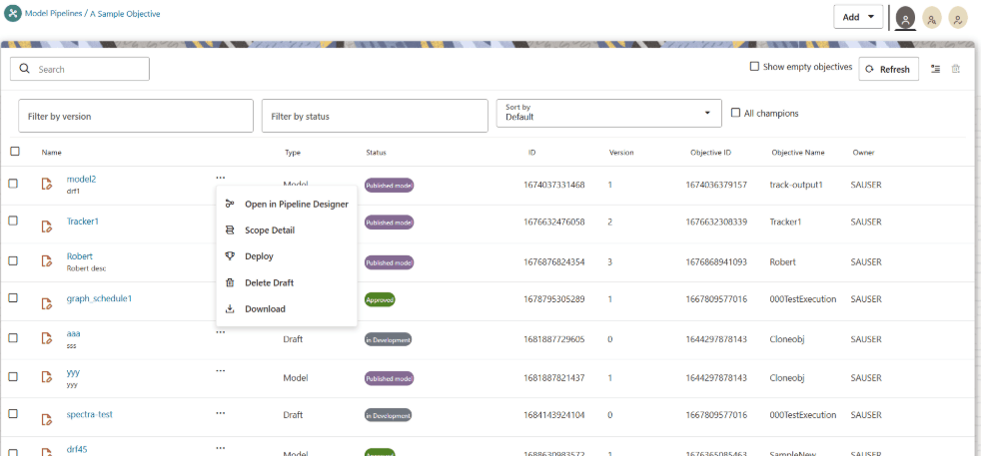Click A Sample Objective breadcrumb

[125, 13]
